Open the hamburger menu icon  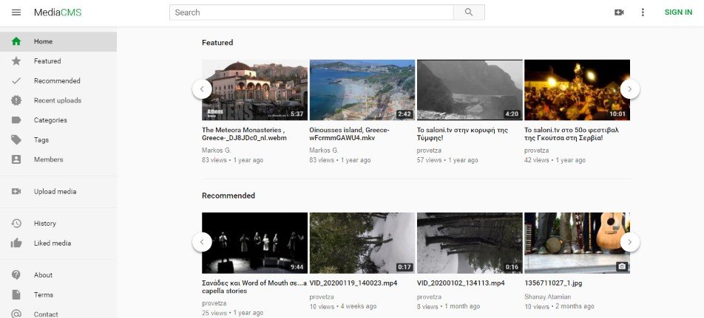pos(16,13)
